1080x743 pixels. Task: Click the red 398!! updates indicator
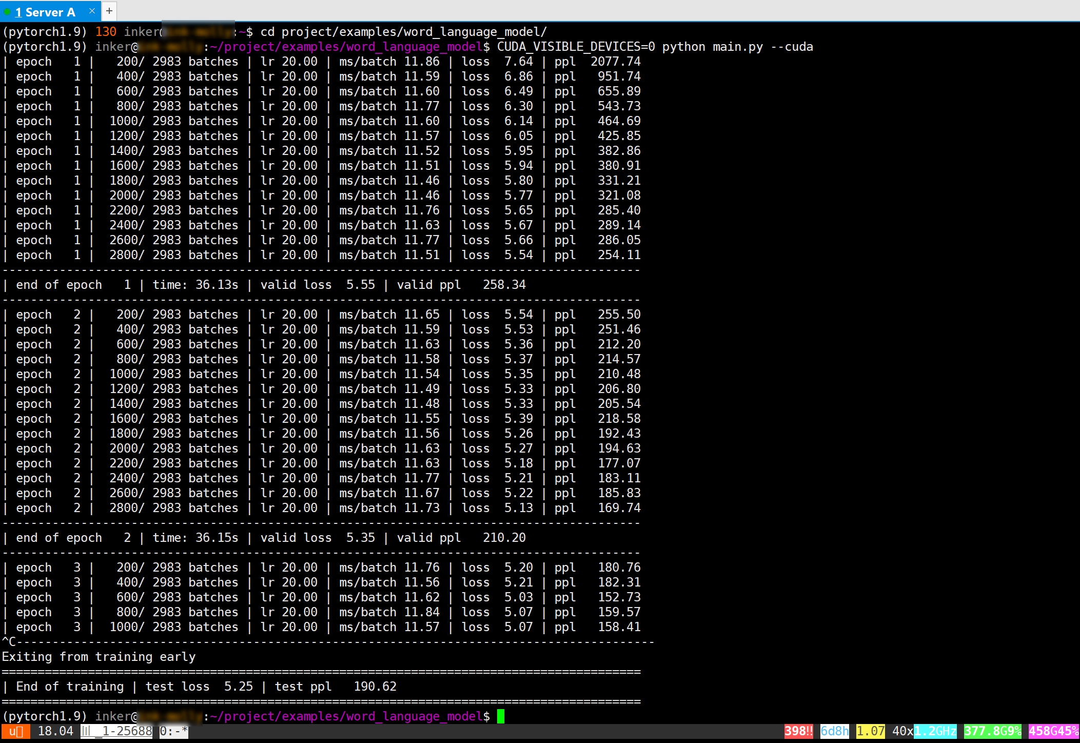pyautogui.click(x=798, y=731)
